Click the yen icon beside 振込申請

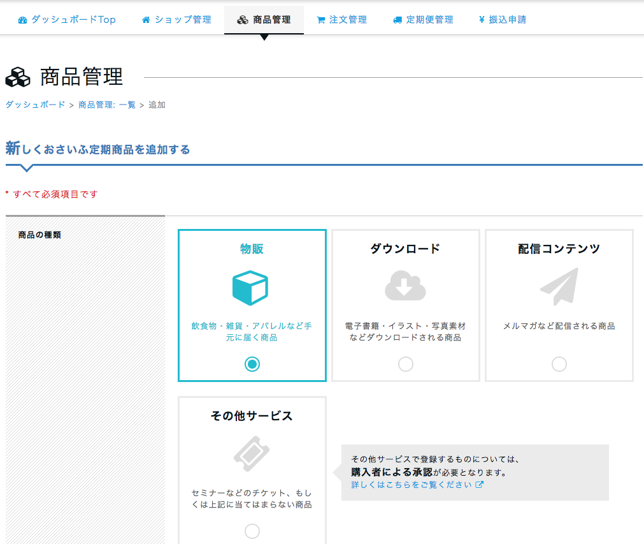point(482,20)
